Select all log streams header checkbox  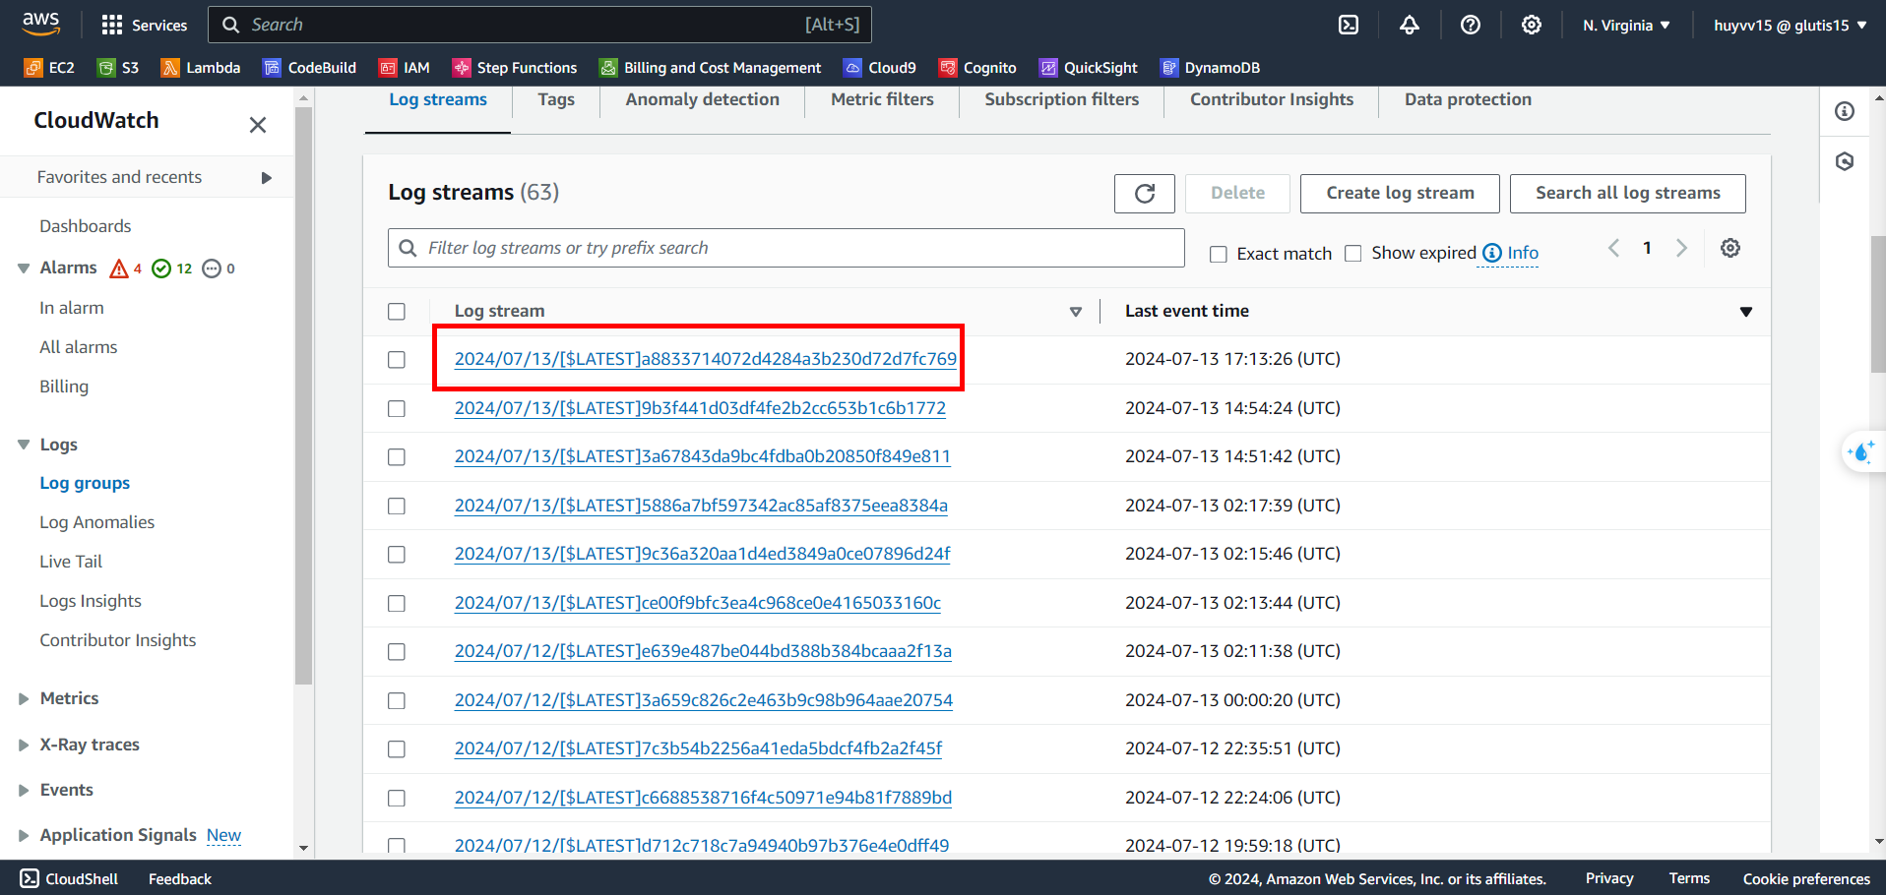[397, 312]
